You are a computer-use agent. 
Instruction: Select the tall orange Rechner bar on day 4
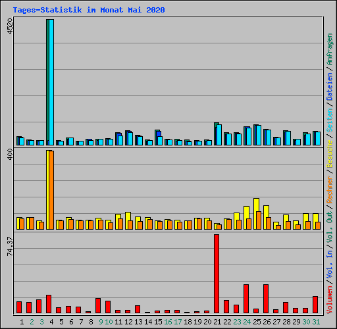pyautogui.click(x=51, y=190)
